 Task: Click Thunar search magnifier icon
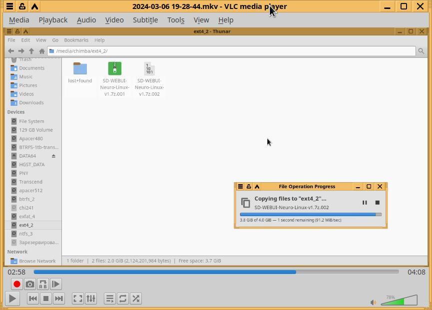(x=421, y=51)
